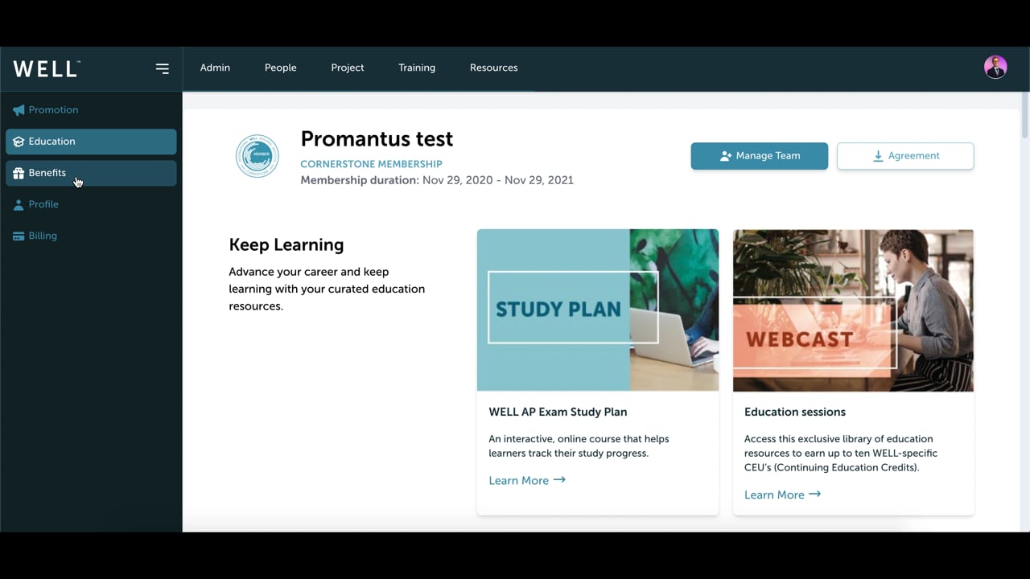Click the Manage Team button
Screen dimensions: 1030x579
coord(759,156)
